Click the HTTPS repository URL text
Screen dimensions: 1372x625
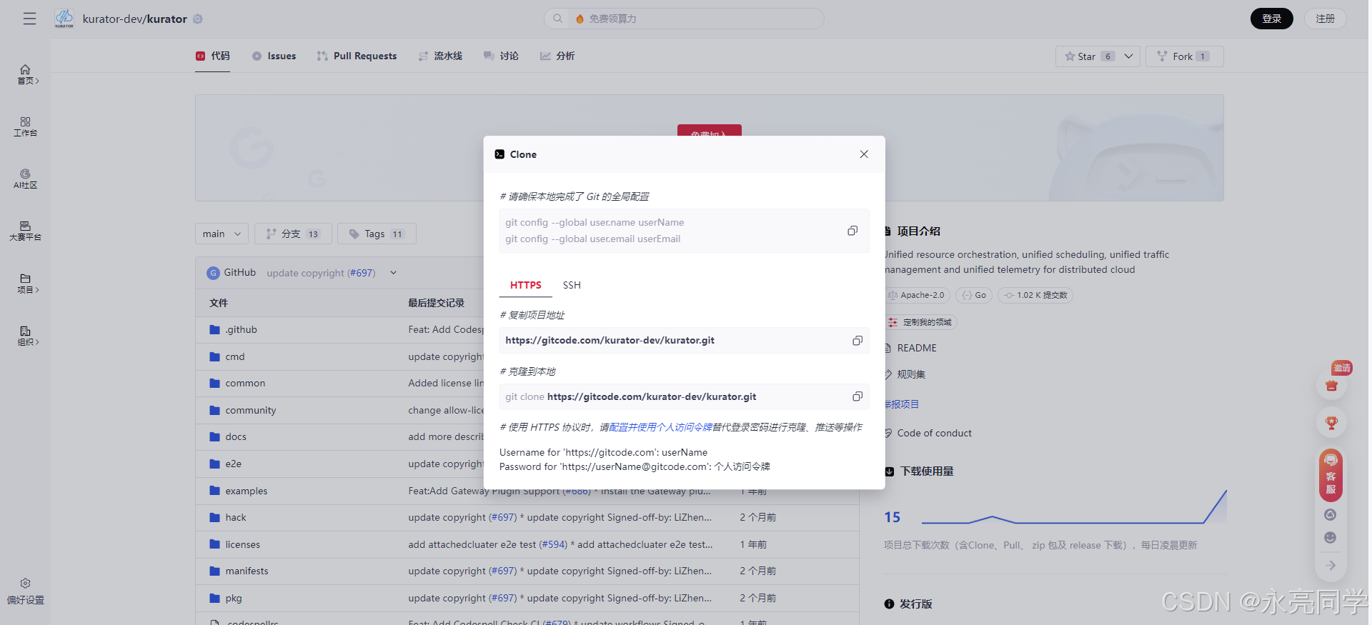pos(610,341)
